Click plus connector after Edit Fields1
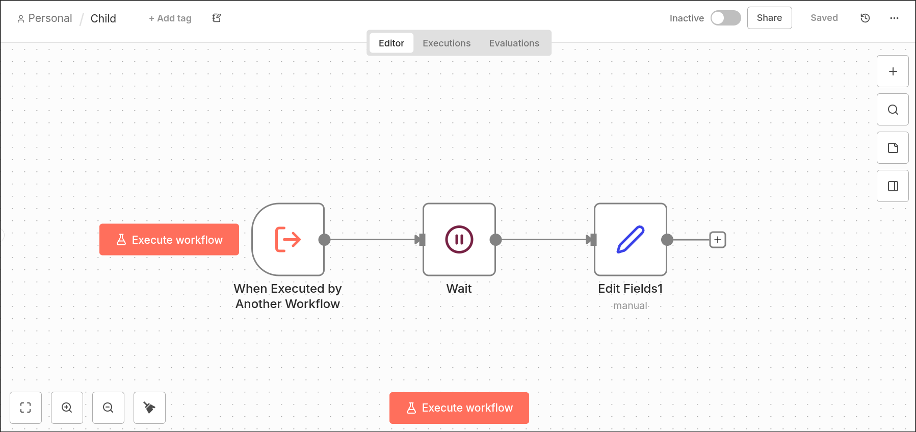Screen dimensions: 916x432 (x=718, y=240)
